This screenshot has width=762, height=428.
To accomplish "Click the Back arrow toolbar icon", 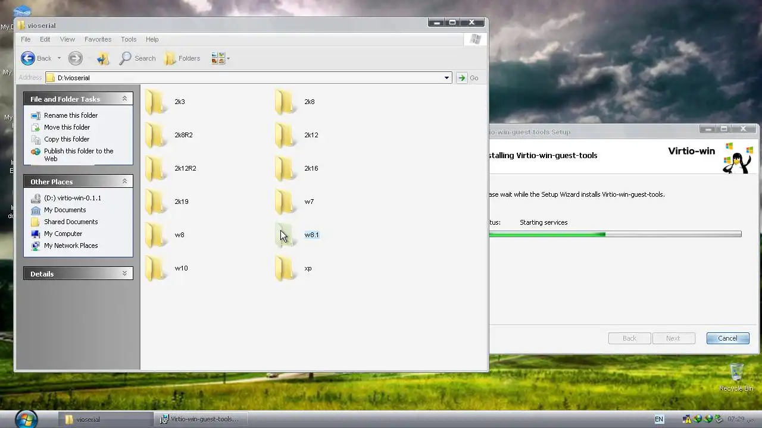I will pyautogui.click(x=27, y=58).
